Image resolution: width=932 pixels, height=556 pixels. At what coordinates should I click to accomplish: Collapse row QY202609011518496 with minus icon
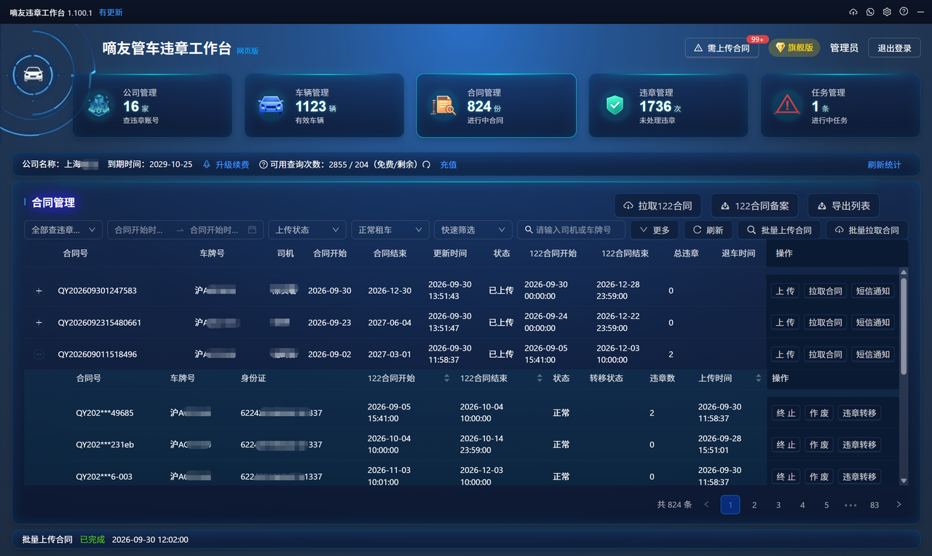39,355
